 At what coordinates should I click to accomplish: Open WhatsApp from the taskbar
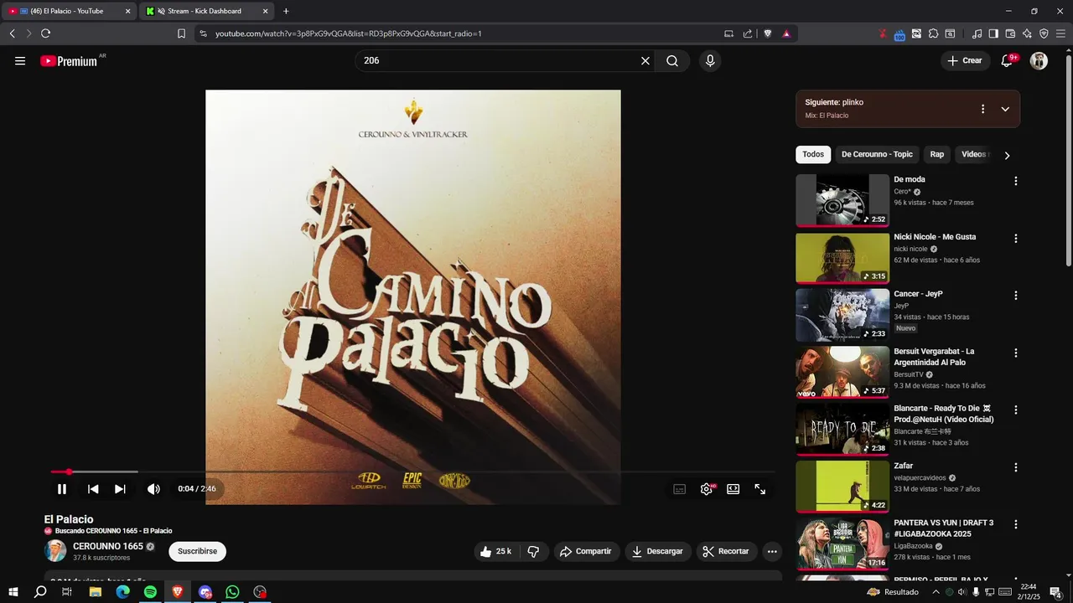[x=232, y=592]
